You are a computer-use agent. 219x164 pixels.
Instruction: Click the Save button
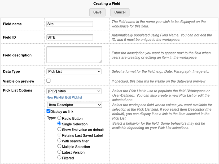(x=97, y=12)
